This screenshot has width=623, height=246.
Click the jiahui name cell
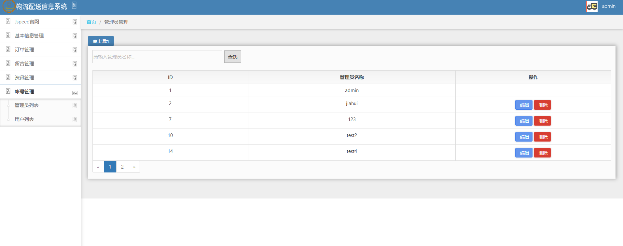coord(352,105)
